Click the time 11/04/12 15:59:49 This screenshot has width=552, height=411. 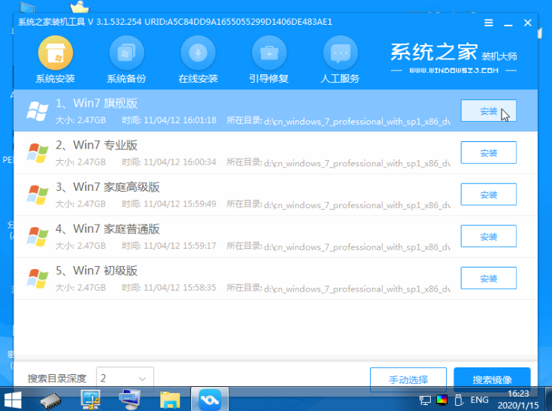[x=180, y=204]
